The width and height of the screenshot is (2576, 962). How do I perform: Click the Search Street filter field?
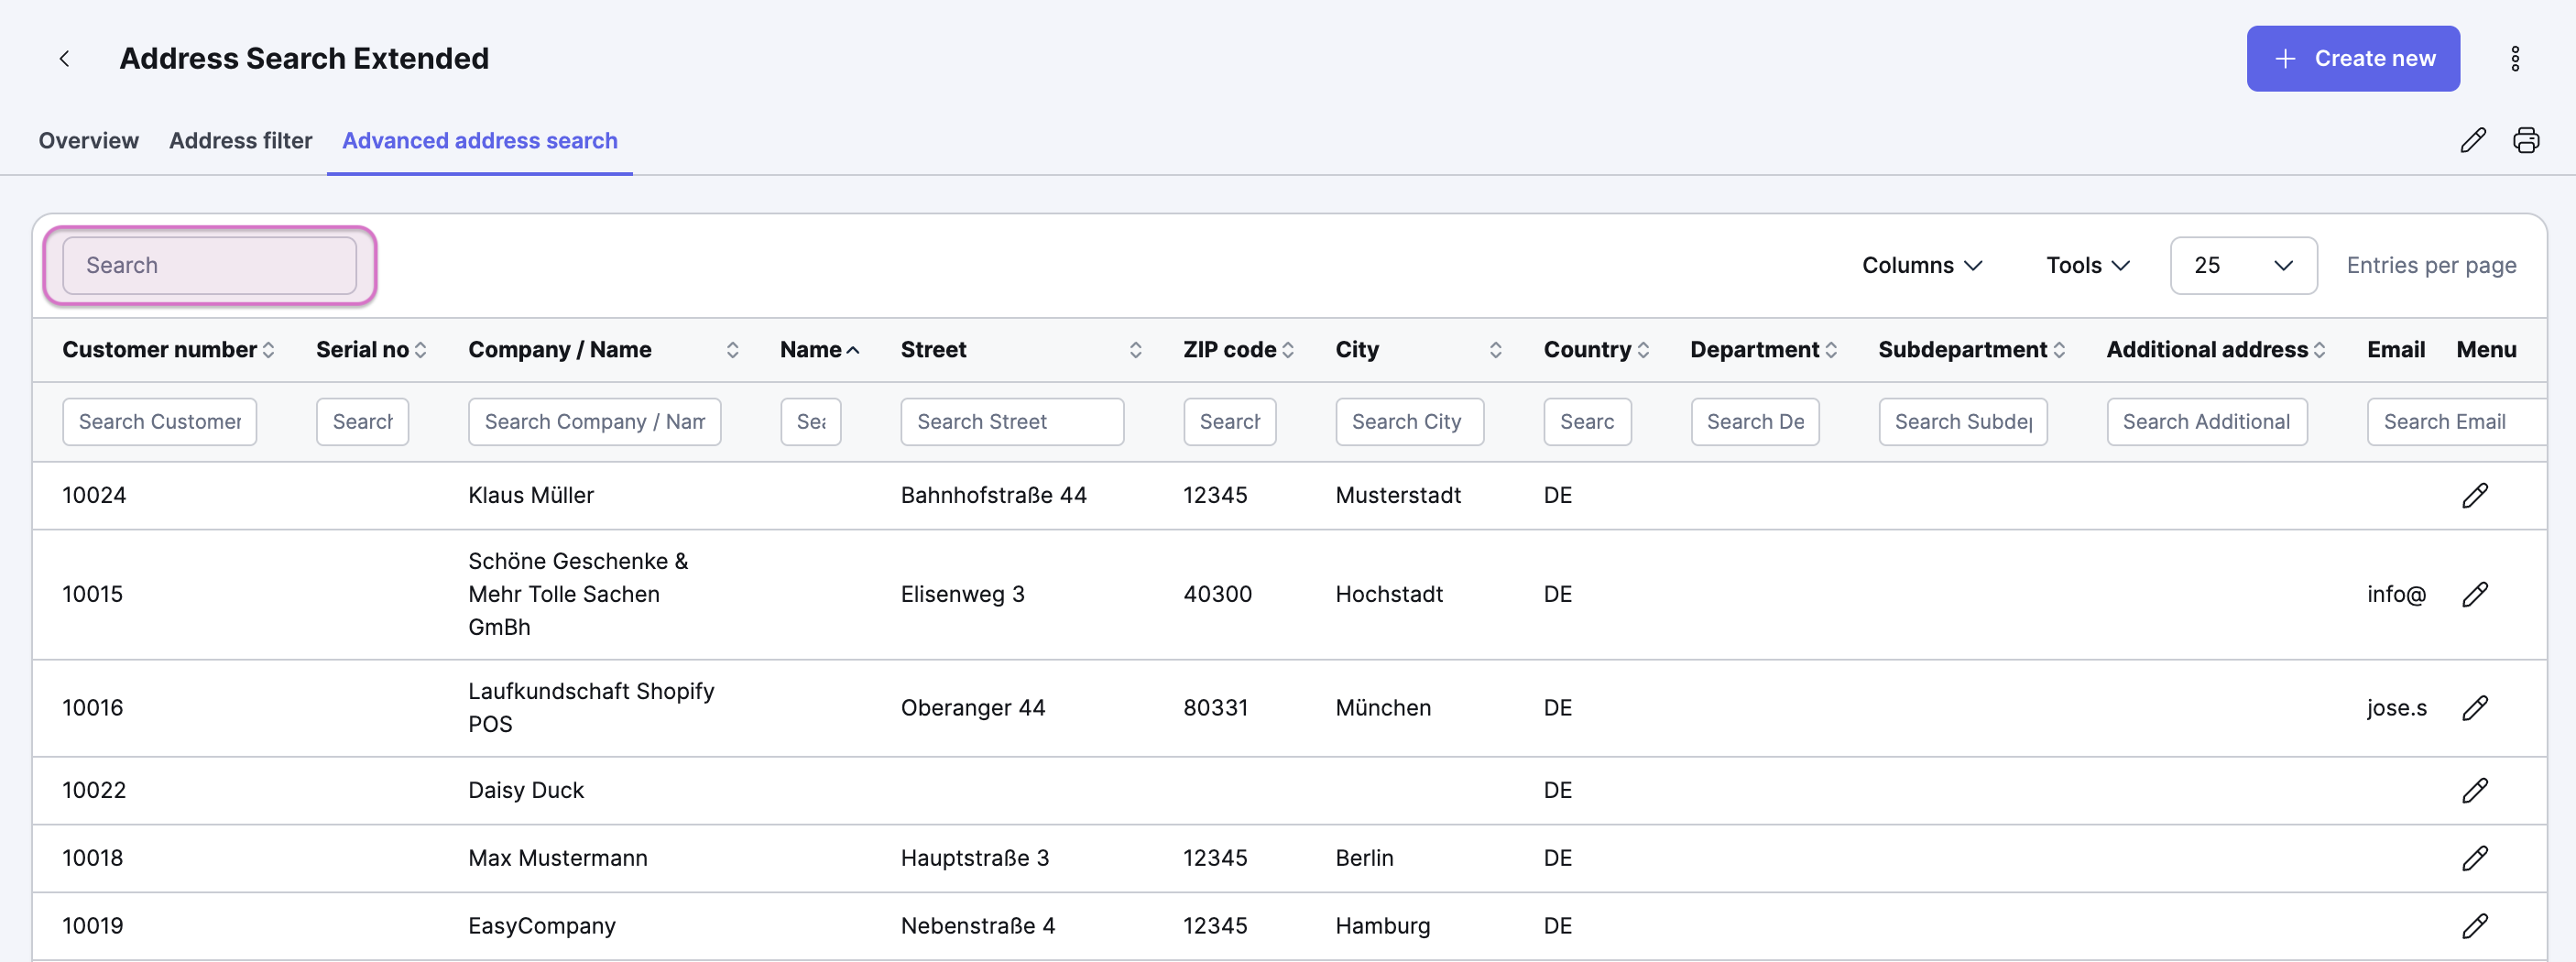(1011, 422)
